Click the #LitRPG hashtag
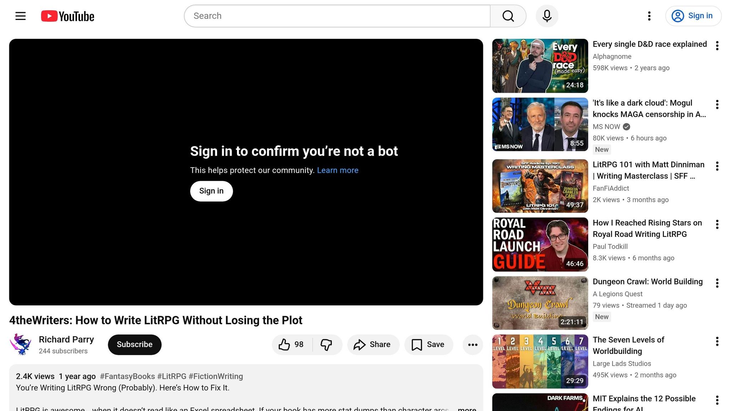This screenshot has height=411, width=731. pos(172,376)
